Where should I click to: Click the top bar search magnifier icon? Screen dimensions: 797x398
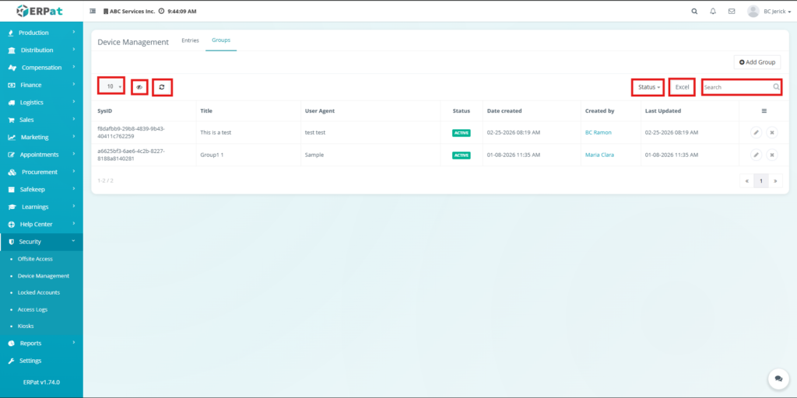point(694,12)
